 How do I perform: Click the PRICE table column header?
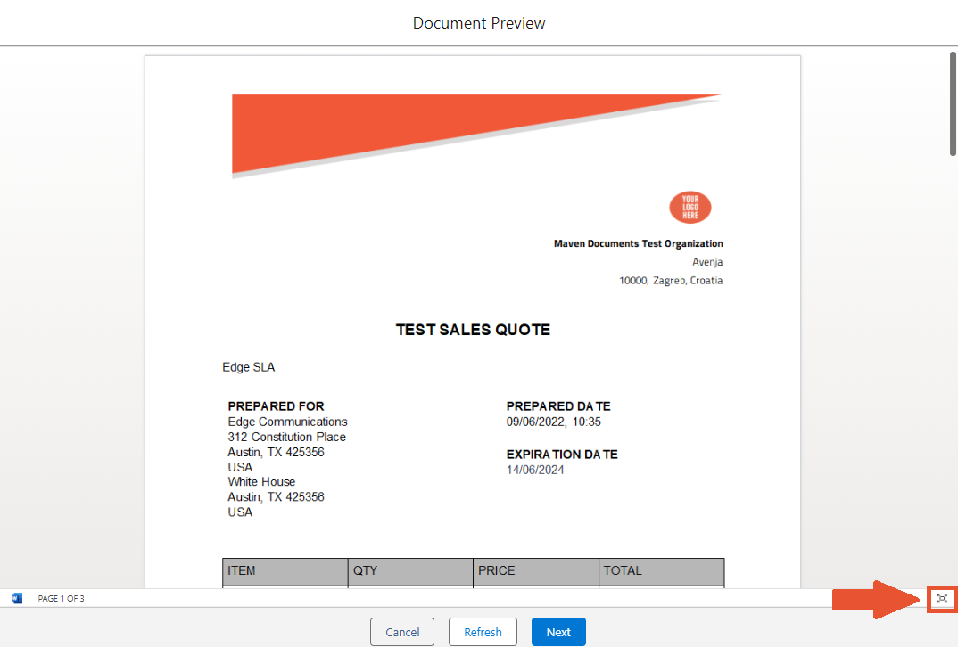point(536,572)
